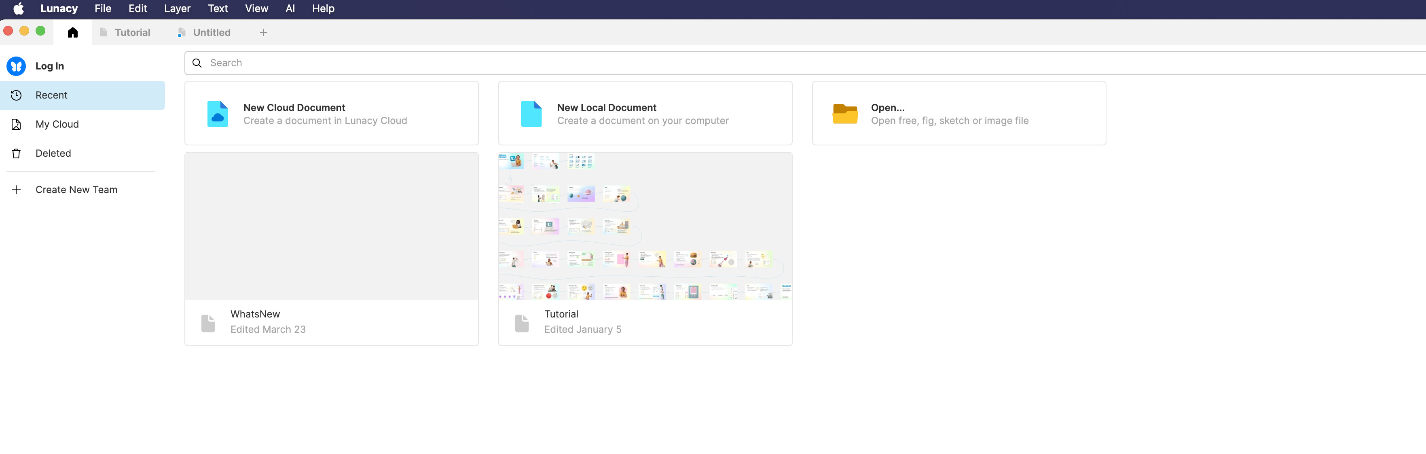The image size is (1426, 454).
Task: Click the Recent clock icon
Action: tap(16, 95)
